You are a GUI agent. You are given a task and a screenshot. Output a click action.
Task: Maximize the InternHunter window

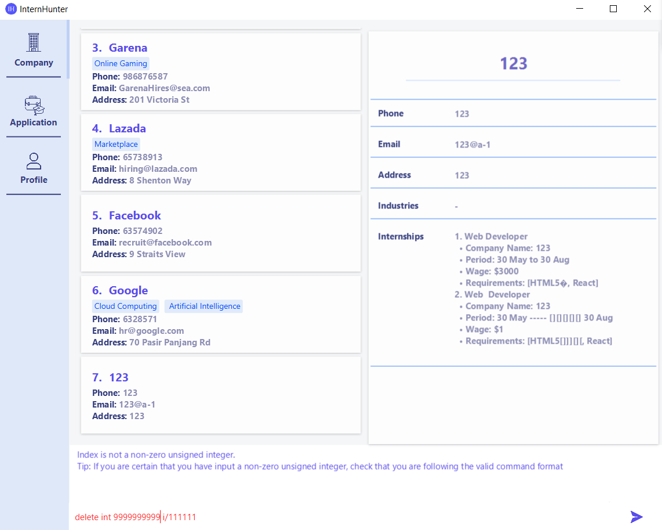point(613,9)
